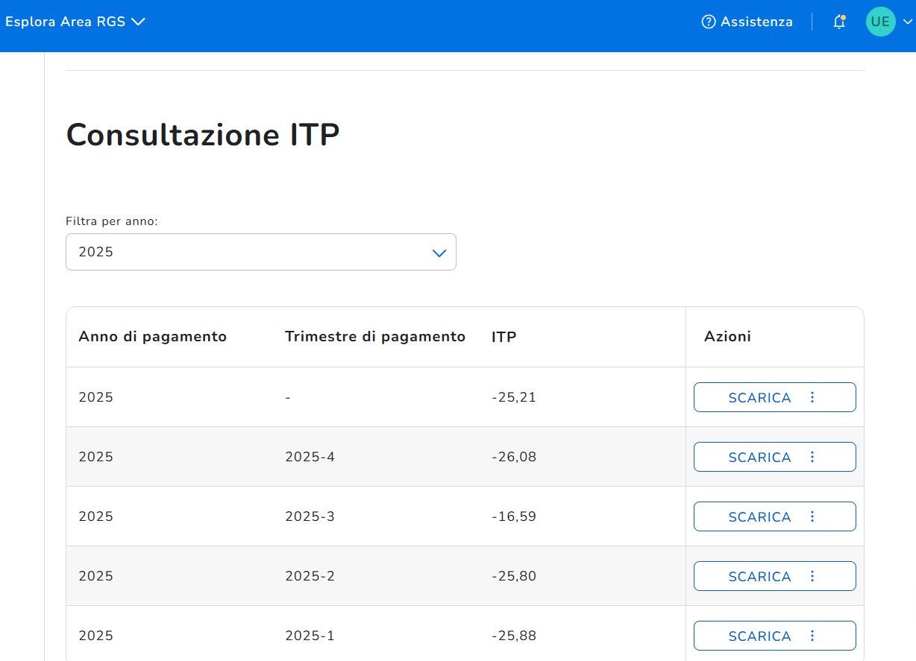Open the Filtra per anno dropdown

260,252
